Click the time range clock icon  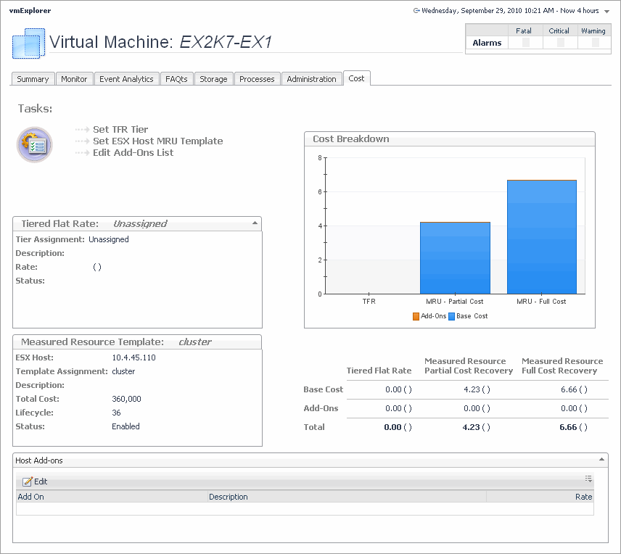click(416, 11)
